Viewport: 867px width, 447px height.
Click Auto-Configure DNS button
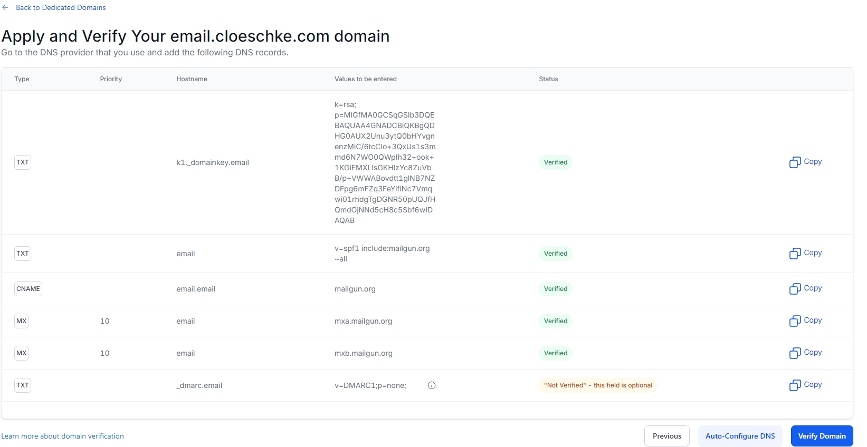(740, 436)
